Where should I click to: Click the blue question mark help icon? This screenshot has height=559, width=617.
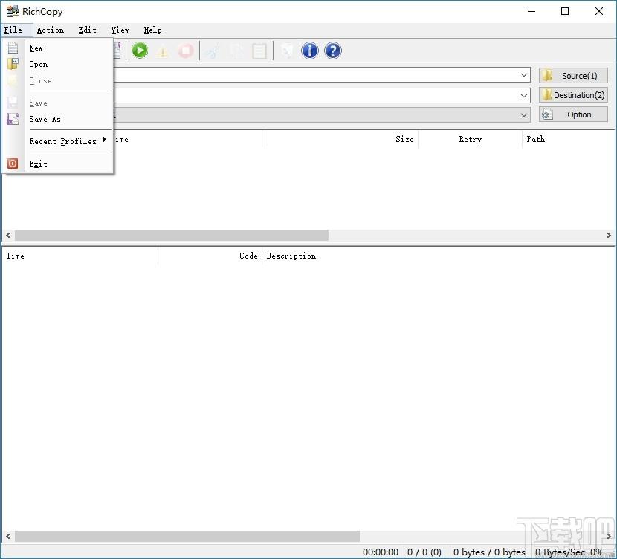[x=333, y=51]
